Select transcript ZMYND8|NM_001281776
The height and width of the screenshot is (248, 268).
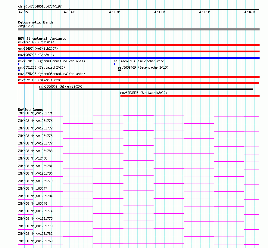click(35, 121)
